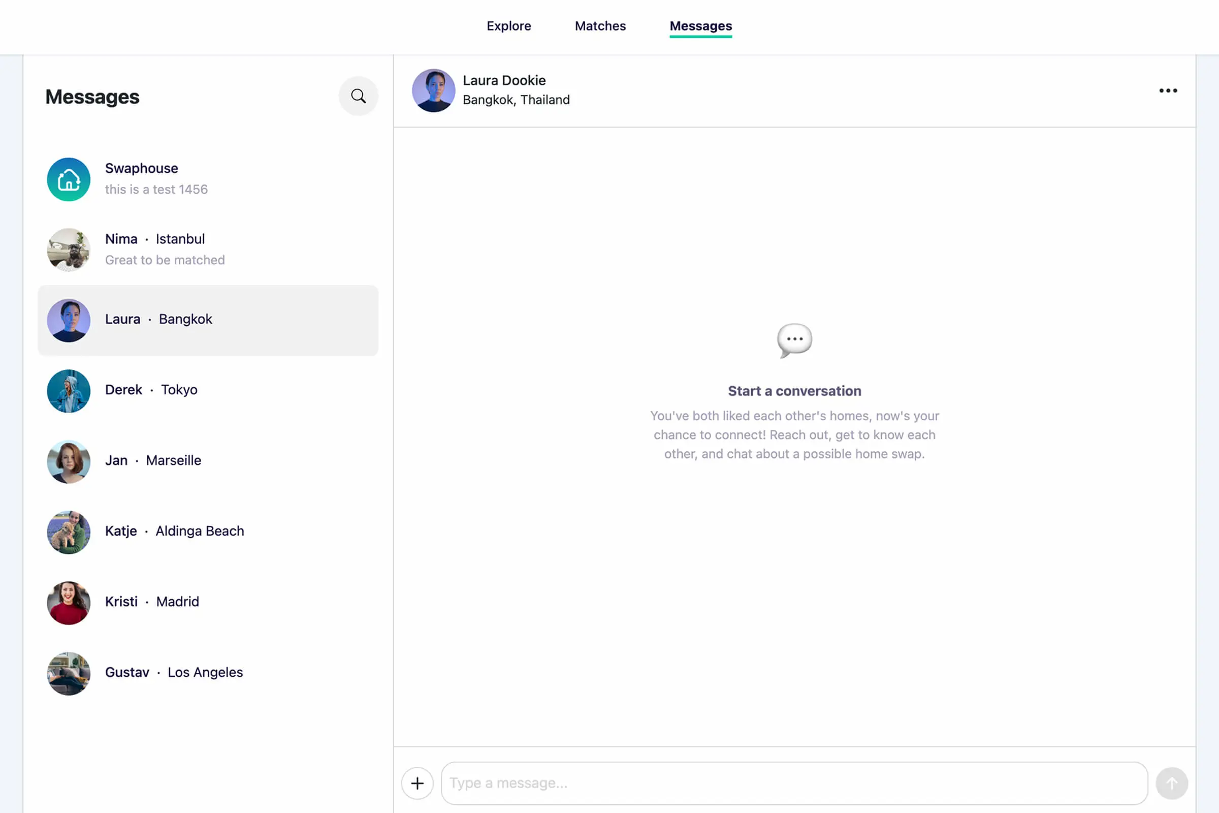Screen dimensions: 1219x813
Task: Select Gustav from Los Angeles chat
Action: pos(207,672)
